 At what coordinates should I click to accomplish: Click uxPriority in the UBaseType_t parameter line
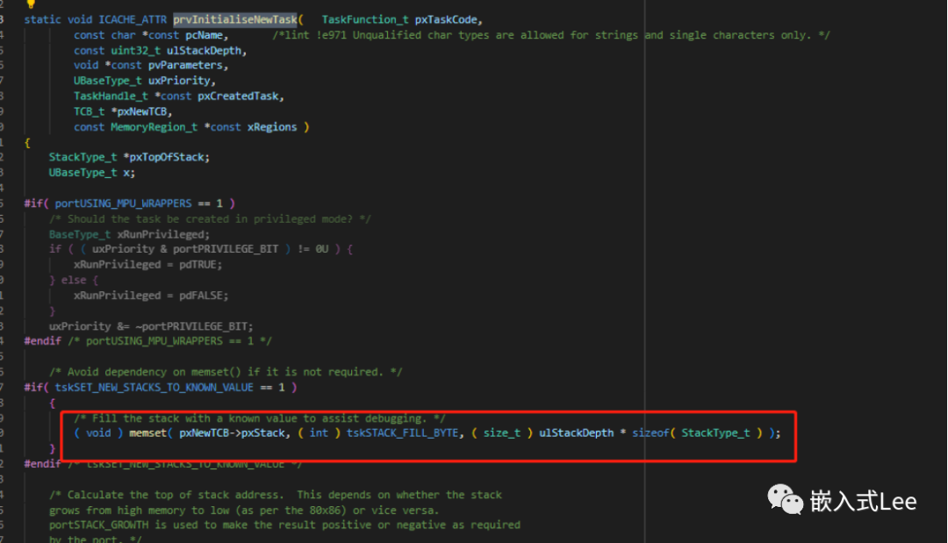(x=179, y=81)
